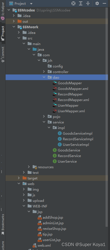
Task: Select the 'main' folder name
Action: click(37, 44)
